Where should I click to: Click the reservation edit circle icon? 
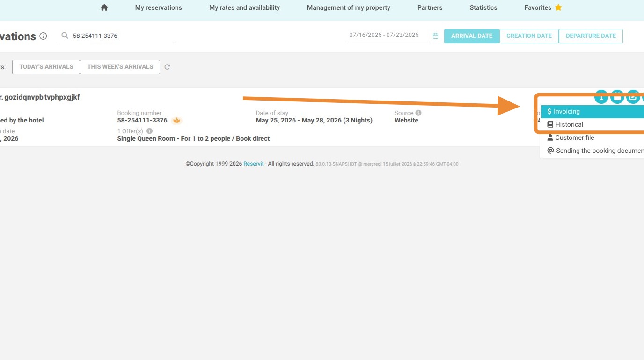click(x=633, y=97)
